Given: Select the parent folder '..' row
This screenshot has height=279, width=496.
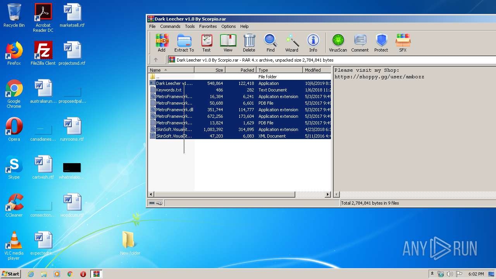Looking at the screenshot, I should pos(240,77).
